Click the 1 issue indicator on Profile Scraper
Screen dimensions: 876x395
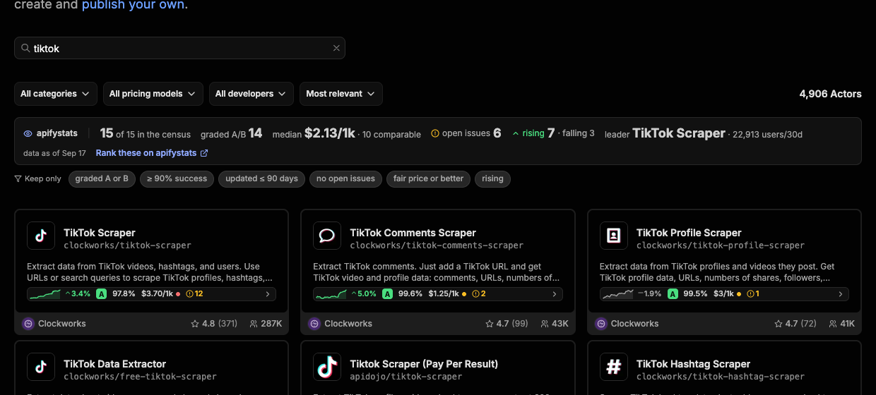click(752, 294)
